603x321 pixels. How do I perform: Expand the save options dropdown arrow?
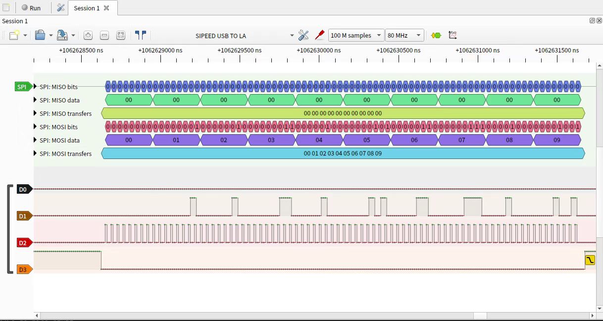pyautogui.click(x=73, y=36)
